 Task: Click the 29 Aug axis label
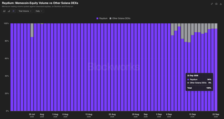(x=136, y=115)
